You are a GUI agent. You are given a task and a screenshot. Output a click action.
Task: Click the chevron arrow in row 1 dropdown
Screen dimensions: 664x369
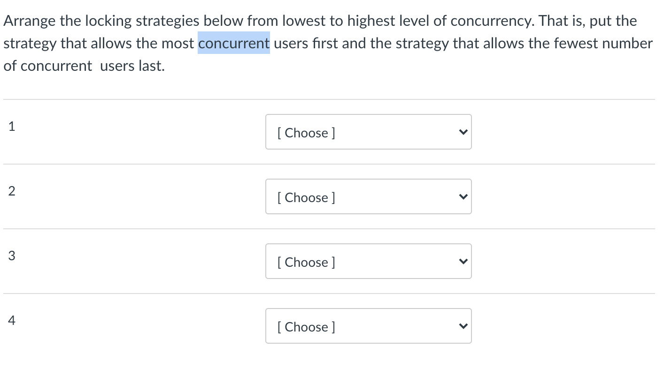click(x=463, y=133)
